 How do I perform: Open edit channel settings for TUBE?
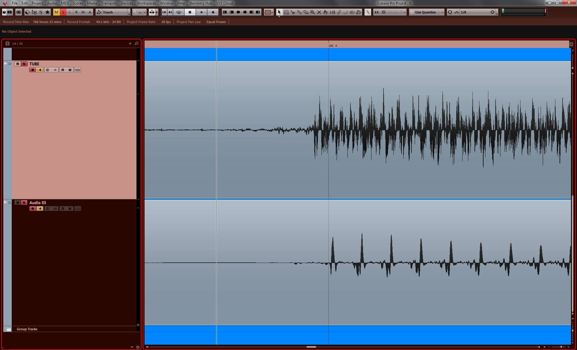[47, 70]
